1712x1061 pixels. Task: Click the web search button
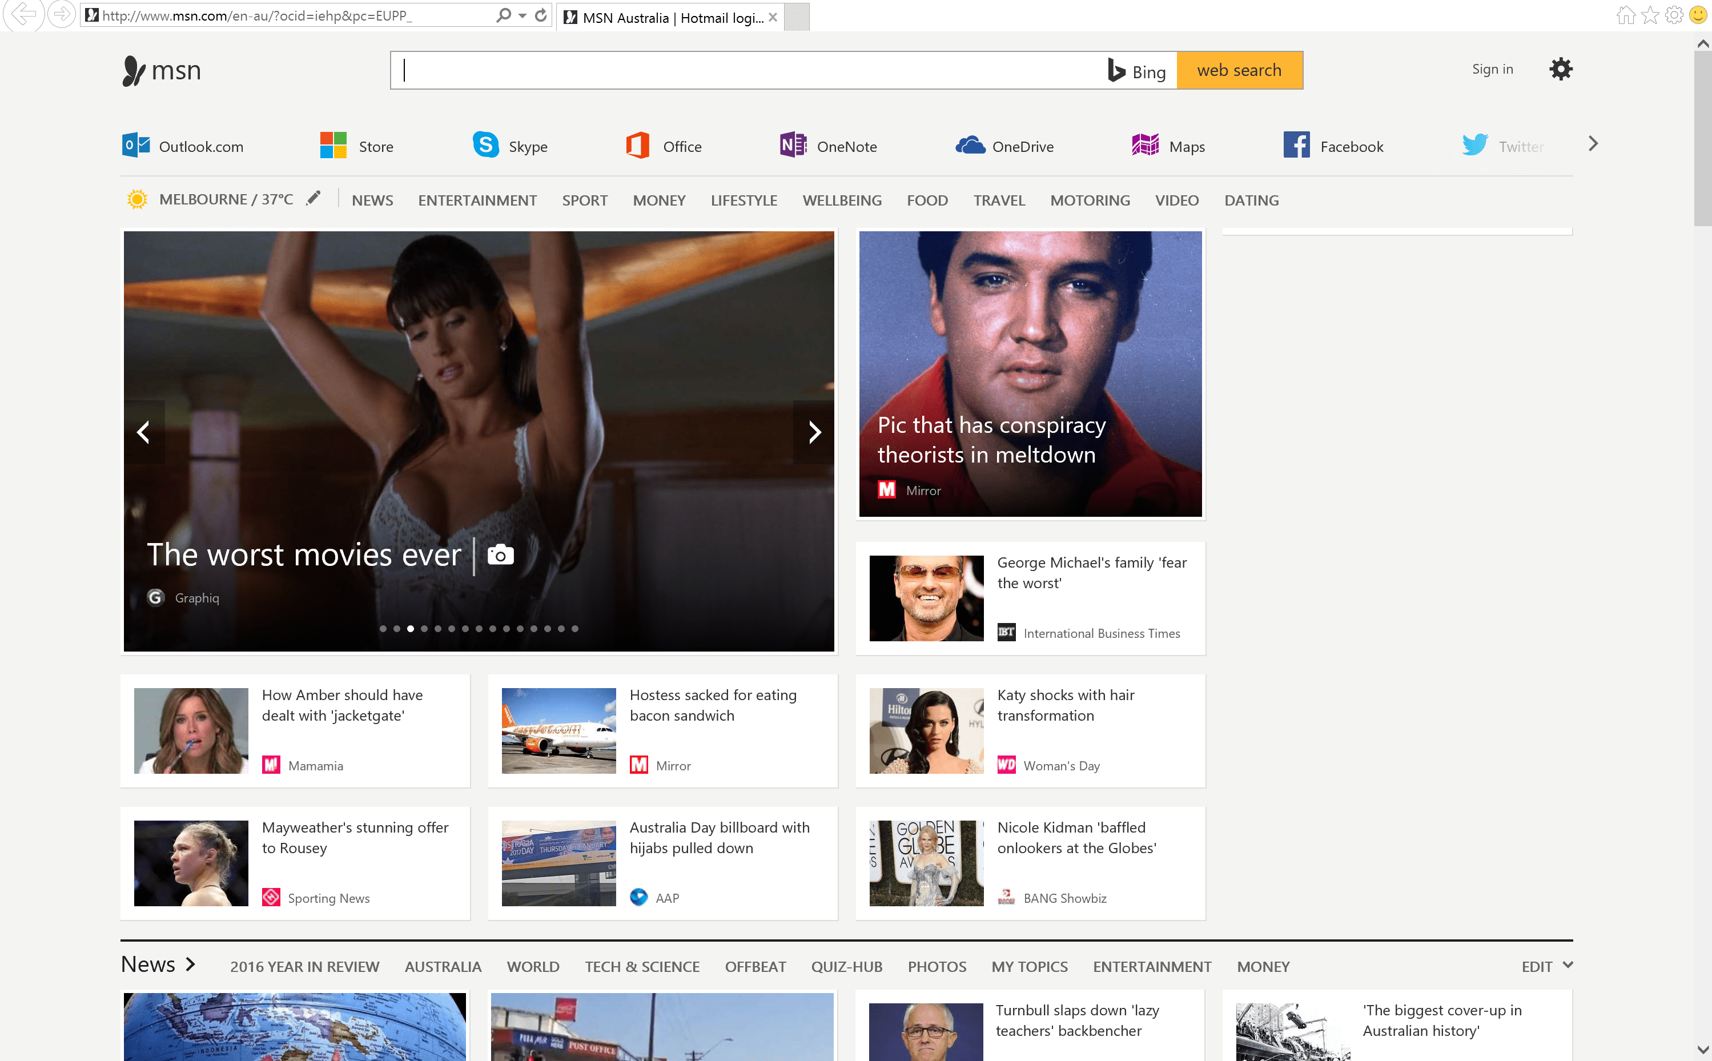coord(1239,70)
